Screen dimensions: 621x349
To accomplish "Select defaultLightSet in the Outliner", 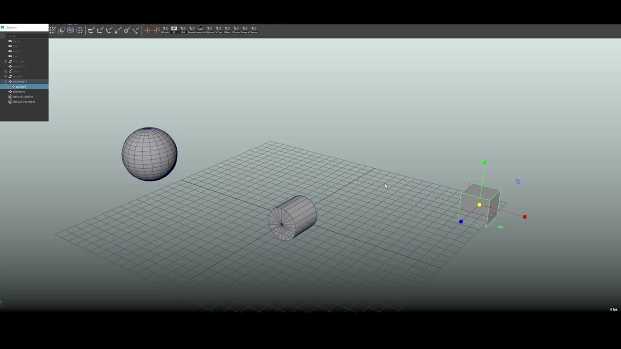I will 23,96.
